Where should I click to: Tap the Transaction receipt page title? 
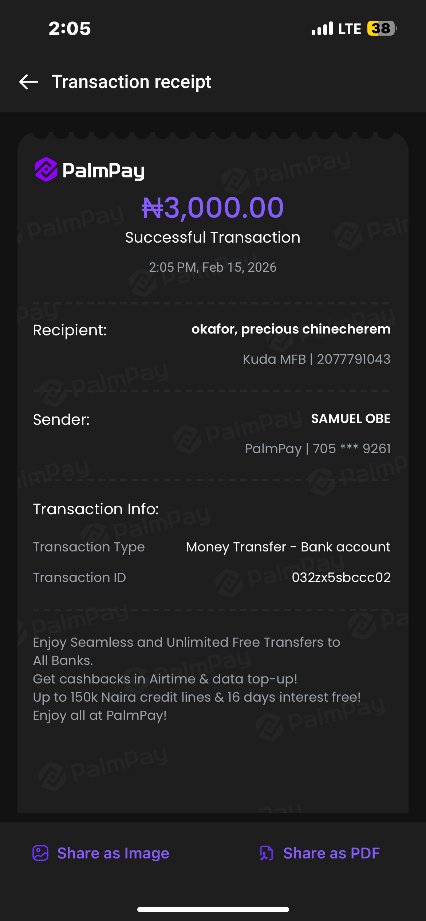point(131,82)
